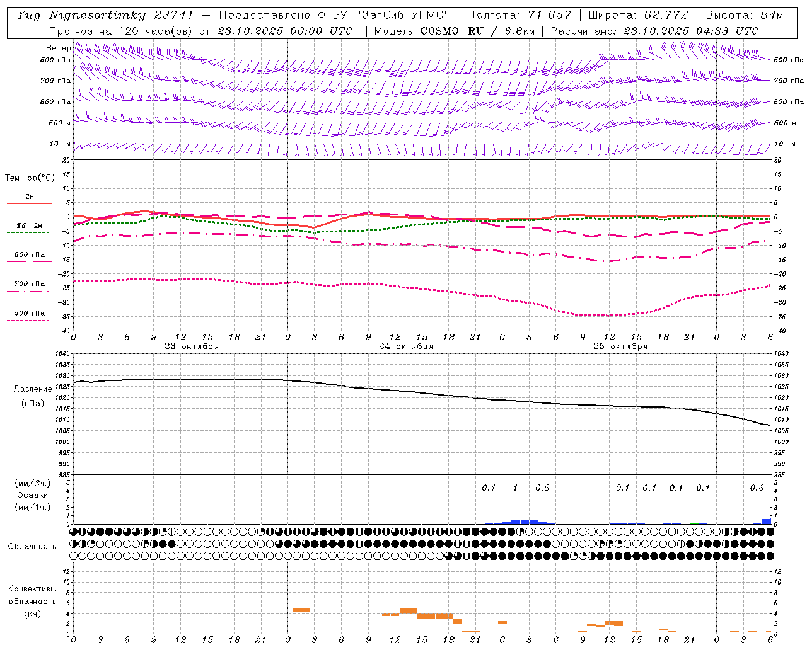This screenshot has height=645, width=807.
Task: Select the text Предоставлено ФГБУ "ЗапСиб УГМС"
Action: (x=334, y=15)
